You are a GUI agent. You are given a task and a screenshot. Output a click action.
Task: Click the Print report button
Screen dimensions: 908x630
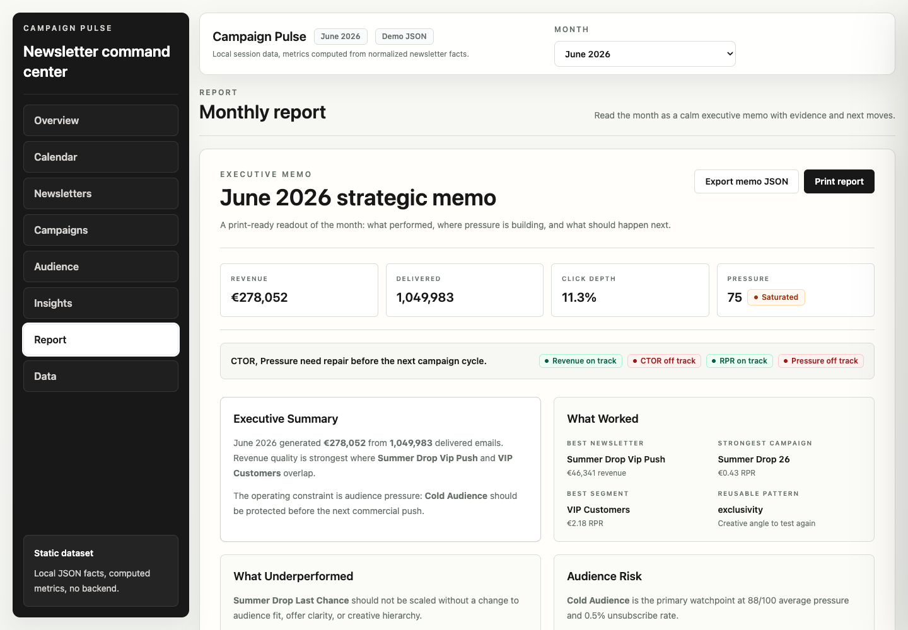[839, 181]
